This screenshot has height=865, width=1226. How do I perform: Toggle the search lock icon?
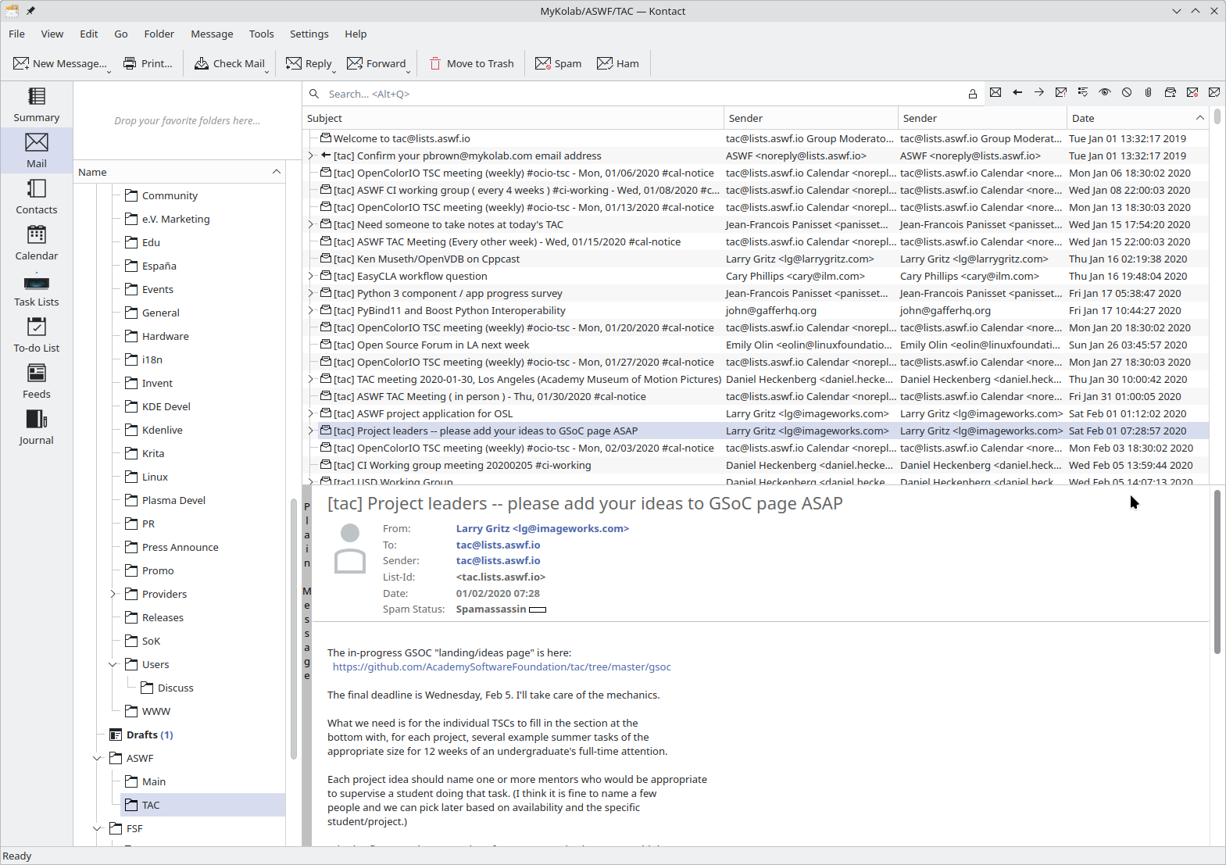973,94
